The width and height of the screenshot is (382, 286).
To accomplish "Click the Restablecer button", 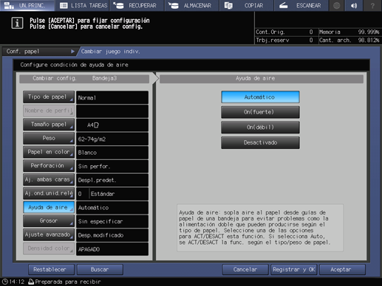I will 51,270.
